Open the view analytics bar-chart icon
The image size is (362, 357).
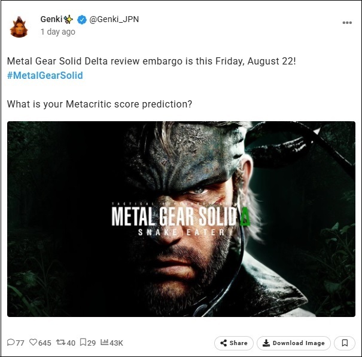(x=104, y=342)
